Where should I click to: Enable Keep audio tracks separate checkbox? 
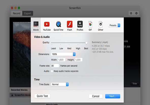point(52,71)
